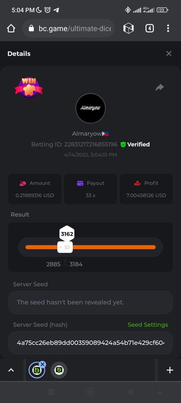181x403 pixels.
Task: Expand the bottom tab strip chevron
Action: (11, 370)
